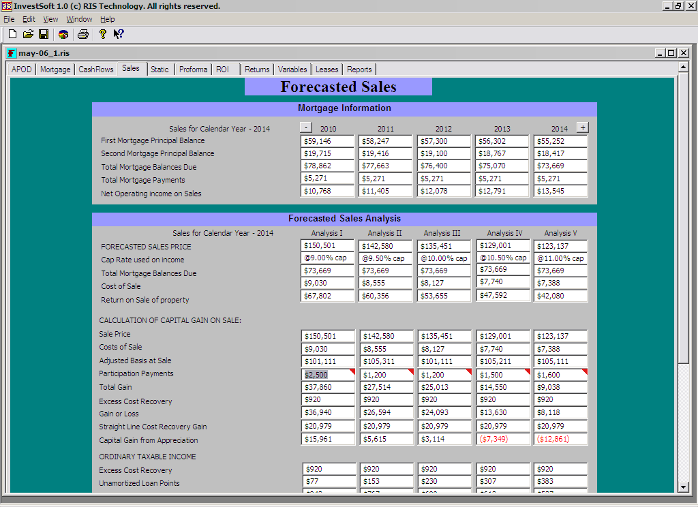Click Unamortized Loan Points value $77

tap(329, 481)
